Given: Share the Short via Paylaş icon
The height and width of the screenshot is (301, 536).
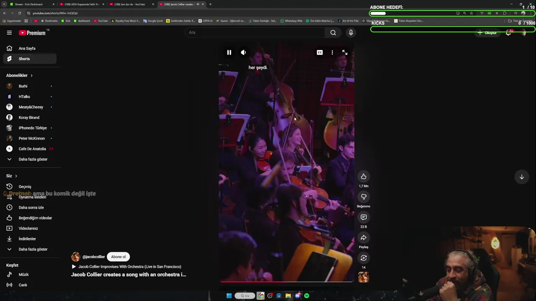Looking at the screenshot, I should coord(363,237).
